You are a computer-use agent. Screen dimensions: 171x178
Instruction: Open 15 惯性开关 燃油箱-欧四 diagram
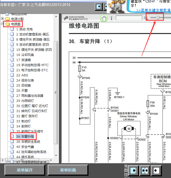coord(34,50)
